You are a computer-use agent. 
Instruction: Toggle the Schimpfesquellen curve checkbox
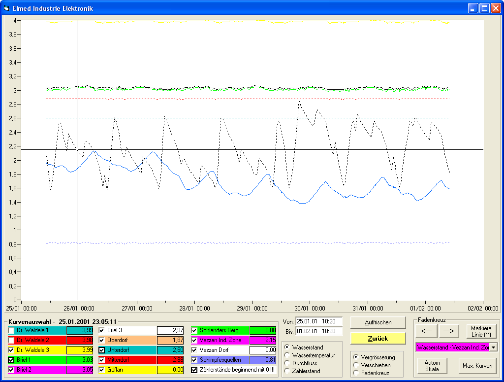click(194, 360)
